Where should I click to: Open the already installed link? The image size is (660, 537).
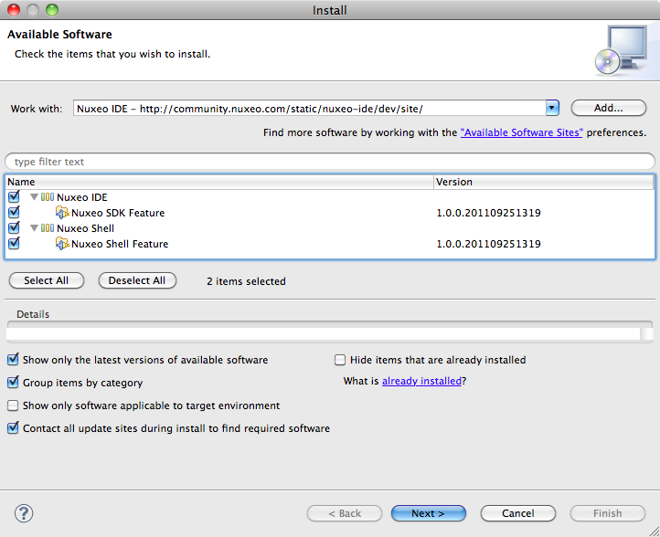[x=421, y=381]
